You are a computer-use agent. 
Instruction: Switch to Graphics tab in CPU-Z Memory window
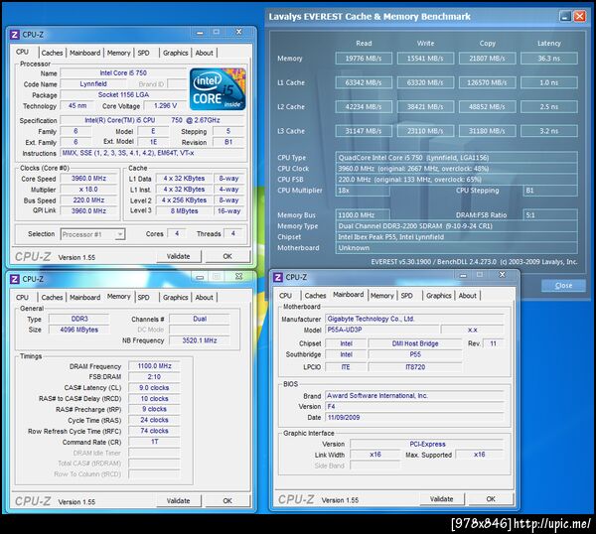(x=175, y=298)
